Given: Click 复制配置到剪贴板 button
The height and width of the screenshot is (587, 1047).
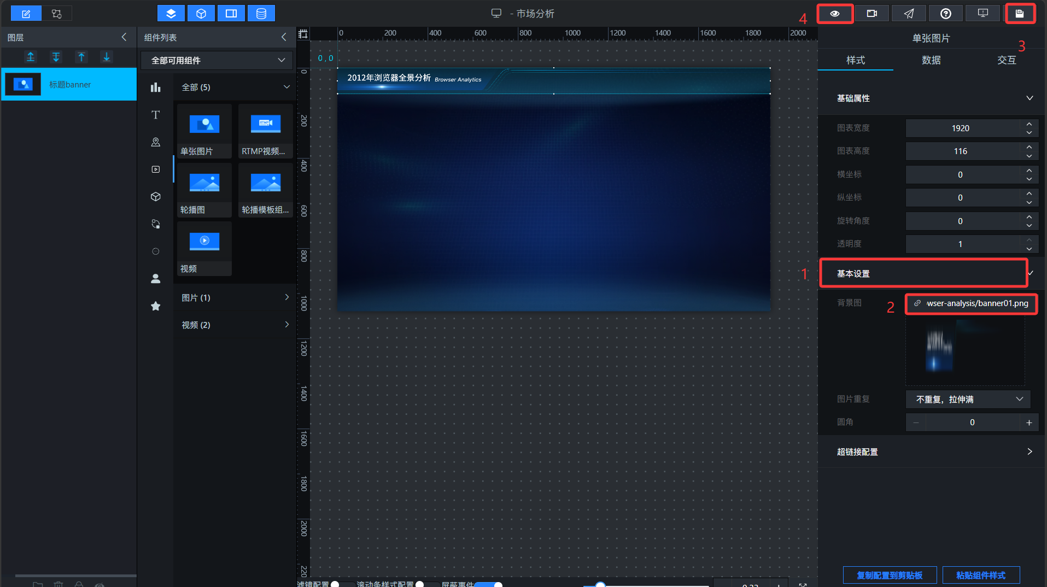Looking at the screenshot, I should point(890,575).
